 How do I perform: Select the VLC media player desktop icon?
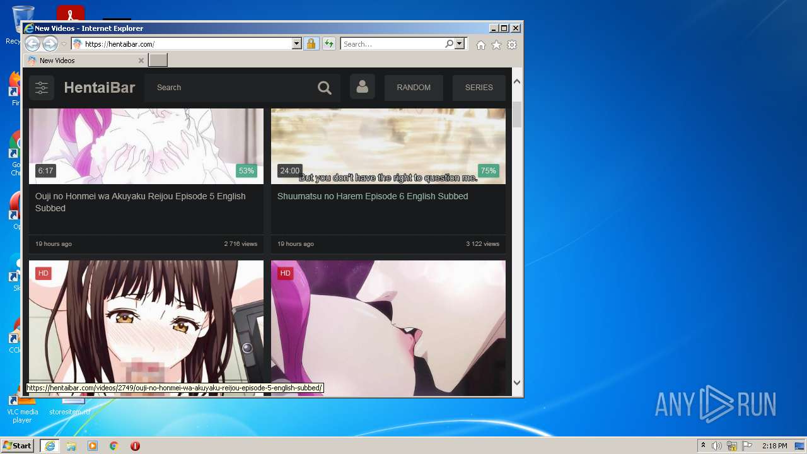23,409
